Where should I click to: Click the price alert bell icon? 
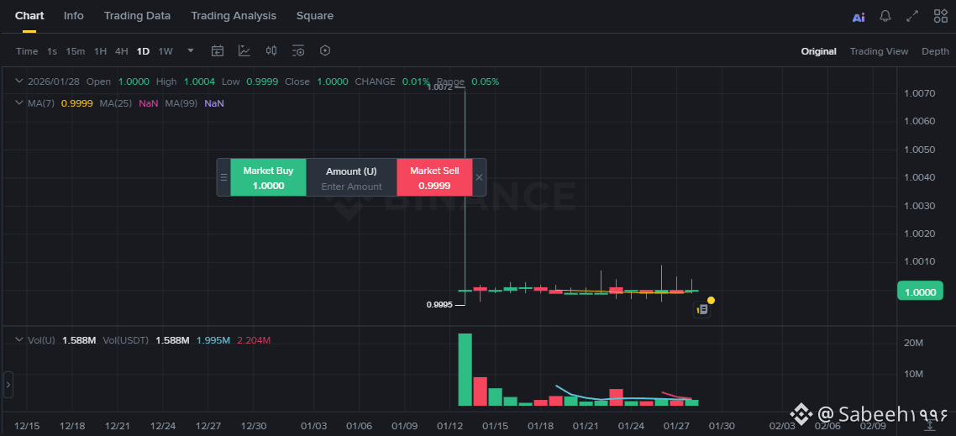click(885, 16)
